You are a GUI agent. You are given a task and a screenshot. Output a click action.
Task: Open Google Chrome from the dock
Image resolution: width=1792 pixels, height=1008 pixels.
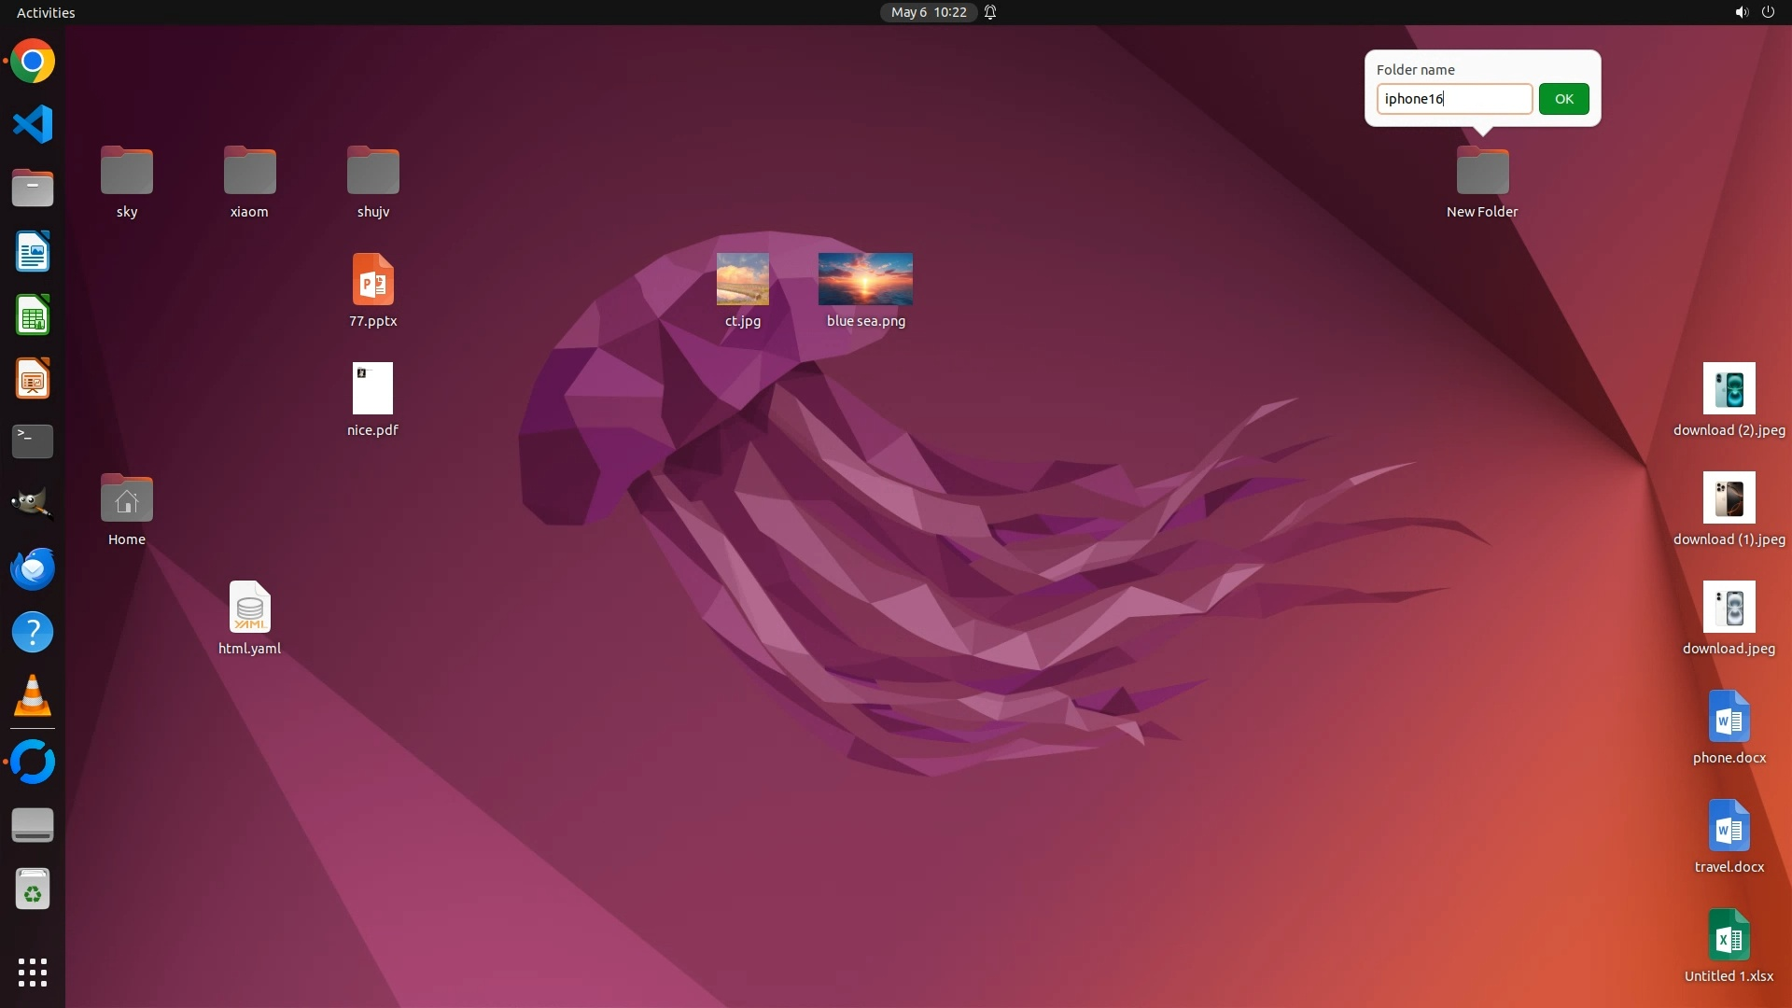coord(33,62)
